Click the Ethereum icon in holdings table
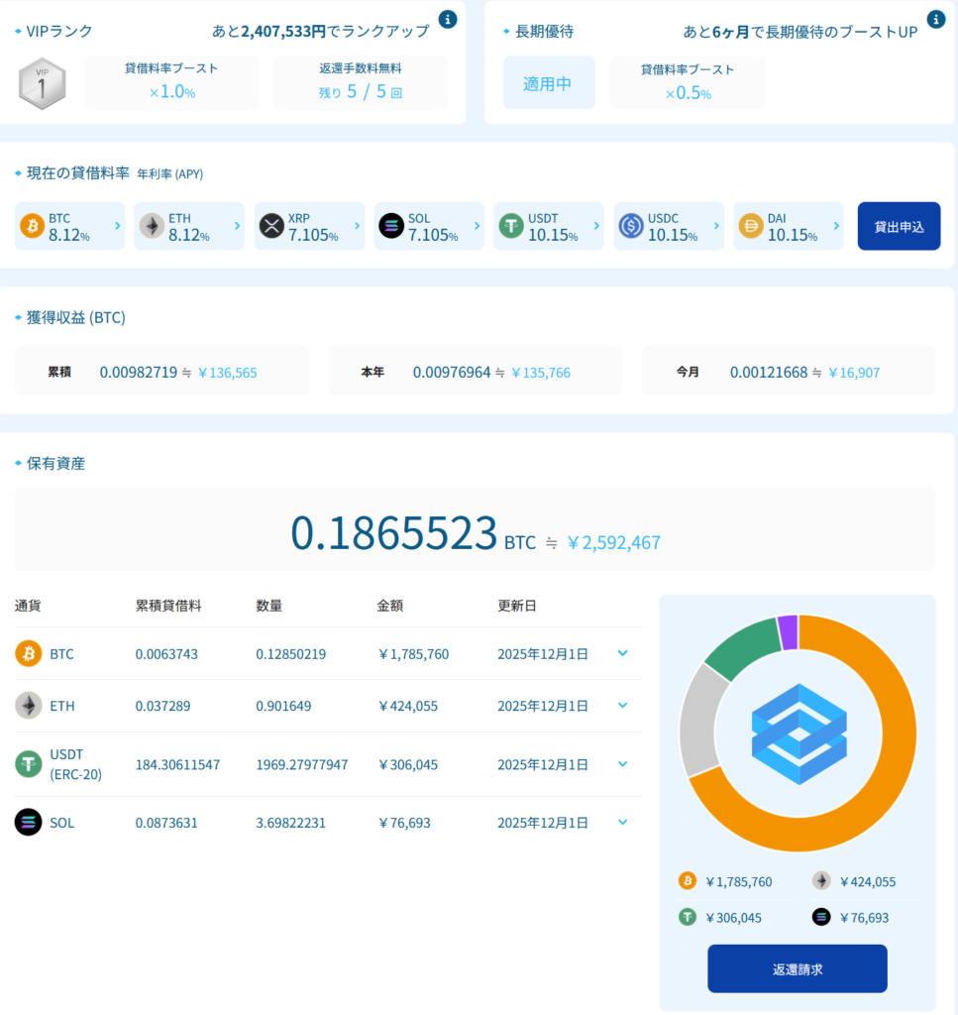958x1015 pixels. 29,706
